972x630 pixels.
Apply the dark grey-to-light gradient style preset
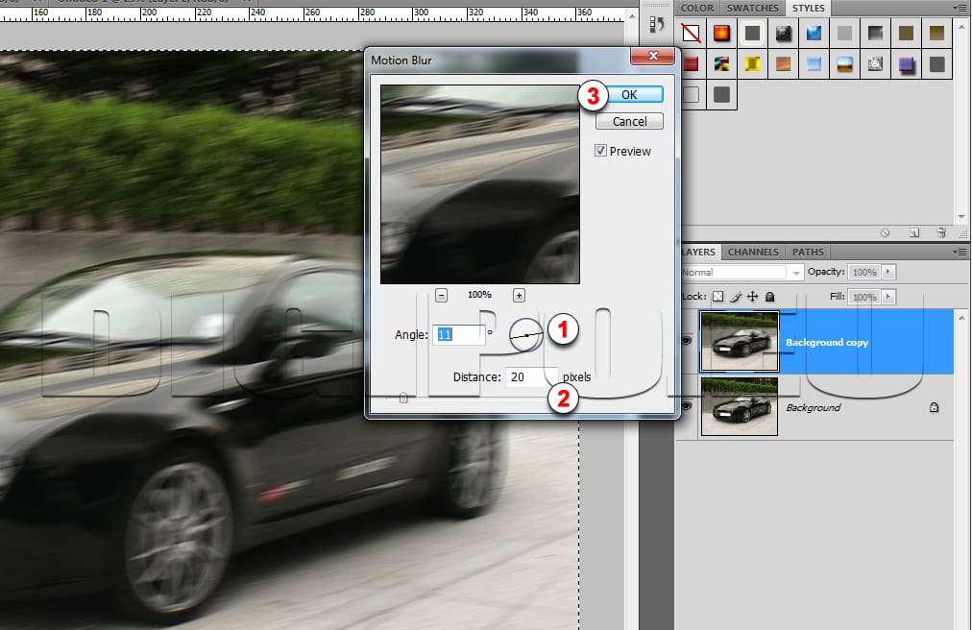[875, 33]
